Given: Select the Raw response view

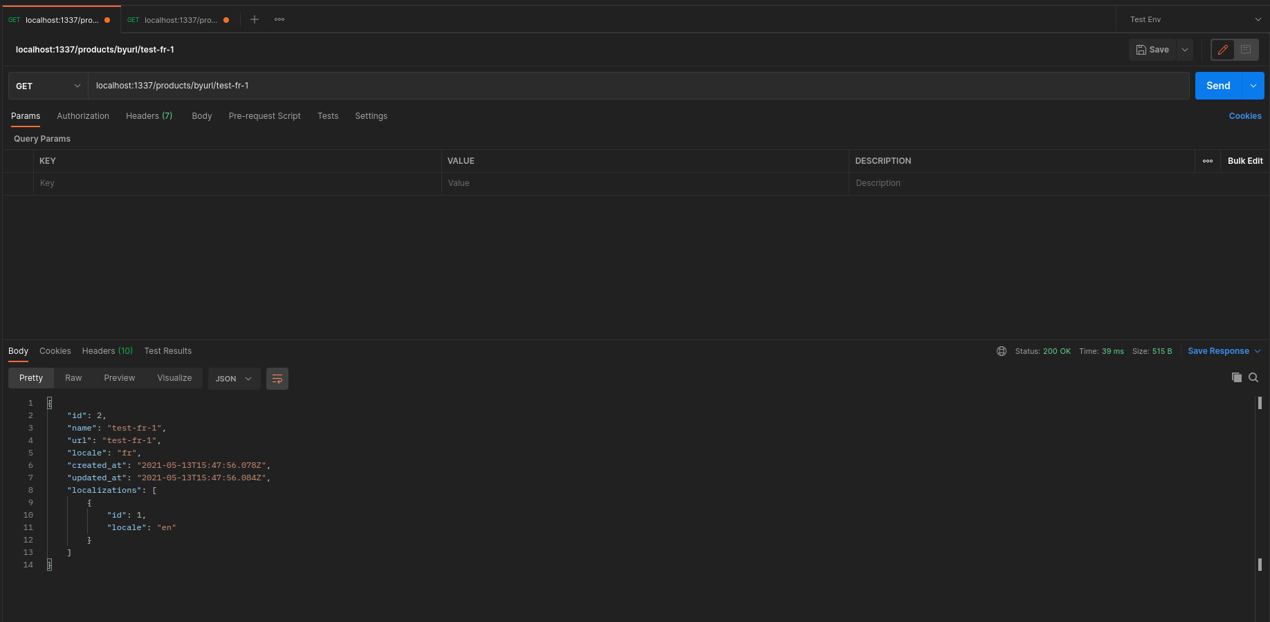Looking at the screenshot, I should point(73,378).
